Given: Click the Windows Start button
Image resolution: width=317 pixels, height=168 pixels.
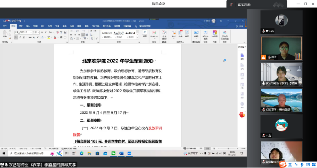Looking at the screenshot, I should coord(4,153).
